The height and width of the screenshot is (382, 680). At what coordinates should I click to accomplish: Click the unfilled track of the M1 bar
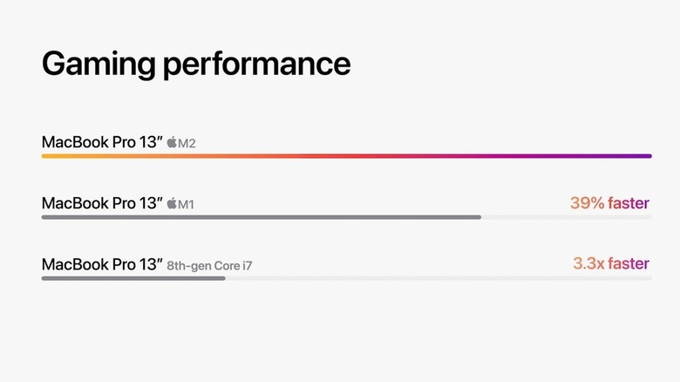pyautogui.click(x=567, y=217)
